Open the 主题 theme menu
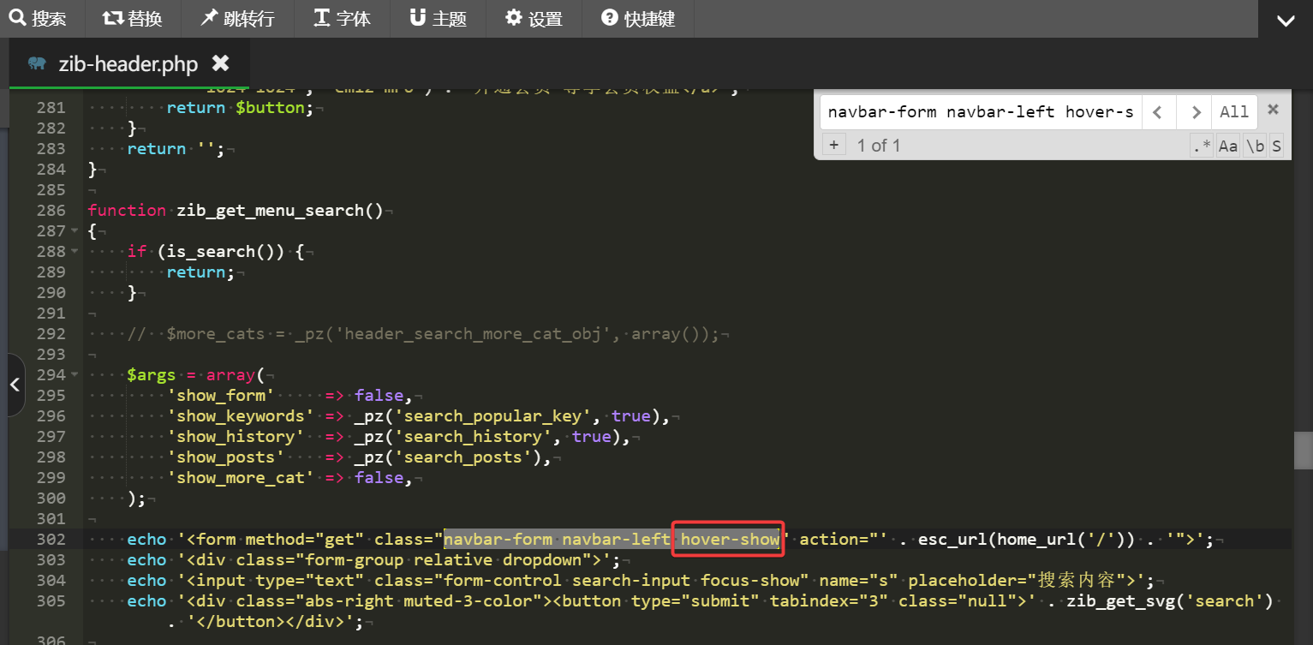Viewport: 1313px width, 645px height. (x=438, y=19)
